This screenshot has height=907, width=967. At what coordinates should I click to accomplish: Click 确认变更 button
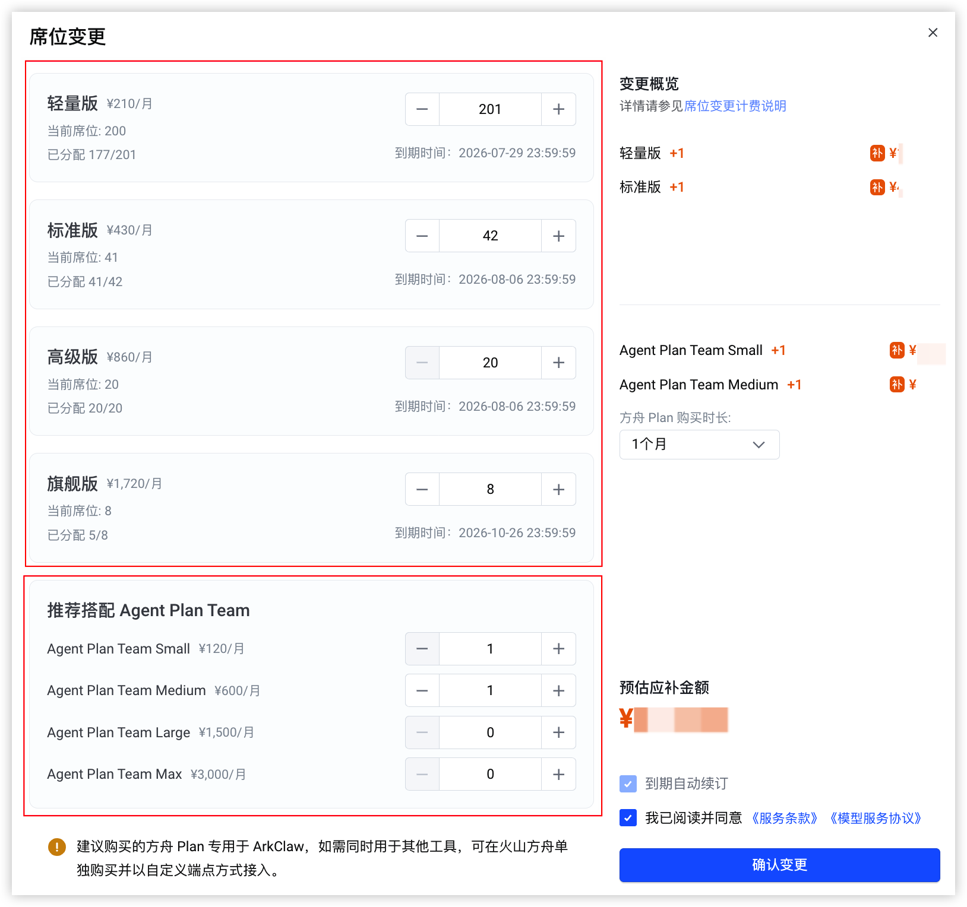click(779, 865)
